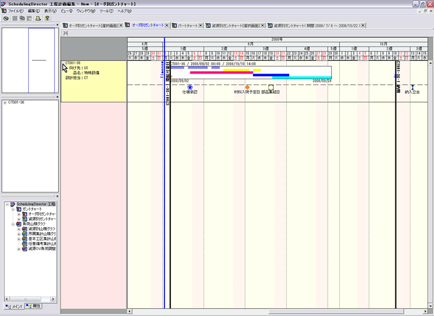Collapse the ガントチャート tree branch
The width and height of the screenshot is (434, 316).
pos(13,210)
